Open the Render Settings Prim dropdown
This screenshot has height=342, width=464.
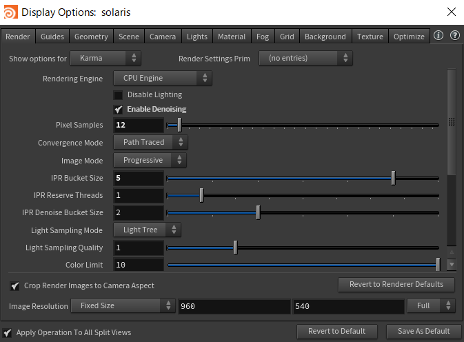tap(305, 58)
